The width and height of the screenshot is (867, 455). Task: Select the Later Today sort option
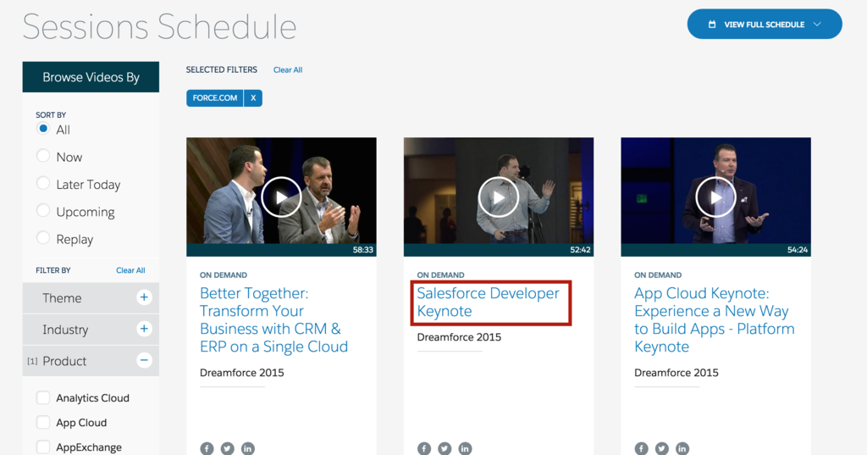(x=43, y=183)
